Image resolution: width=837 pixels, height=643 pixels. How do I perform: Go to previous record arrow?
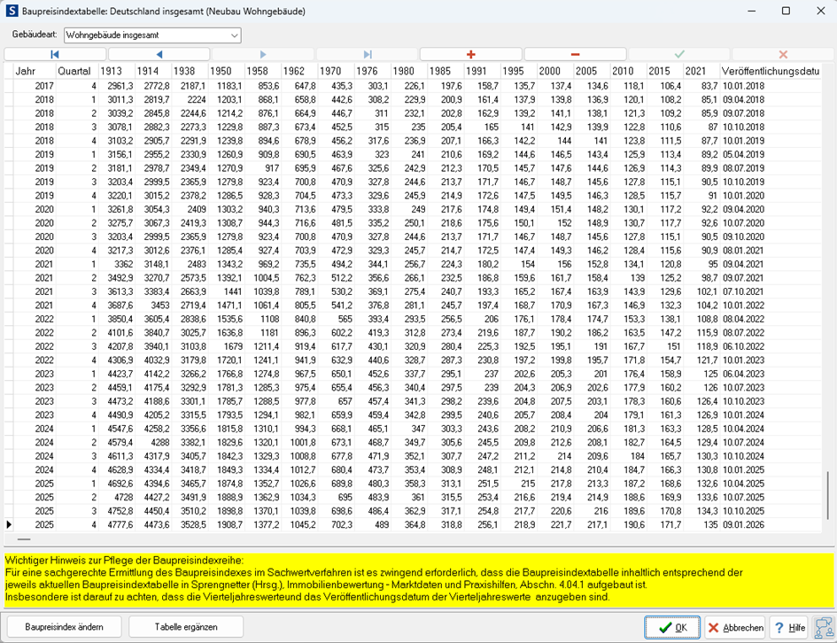pos(159,55)
